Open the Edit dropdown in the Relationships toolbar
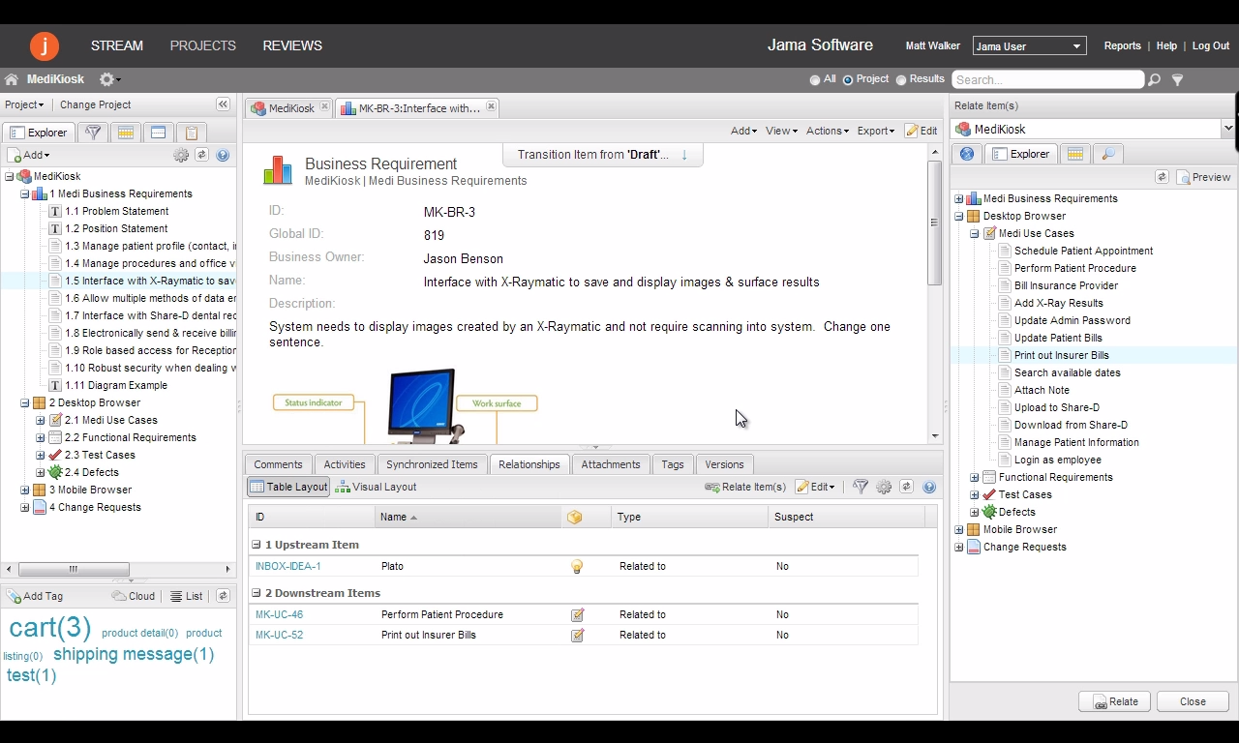Viewport: 1239px width, 743px height. click(815, 487)
